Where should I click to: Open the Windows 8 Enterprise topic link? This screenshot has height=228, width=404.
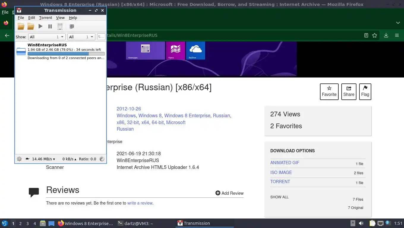pyautogui.click(x=187, y=115)
